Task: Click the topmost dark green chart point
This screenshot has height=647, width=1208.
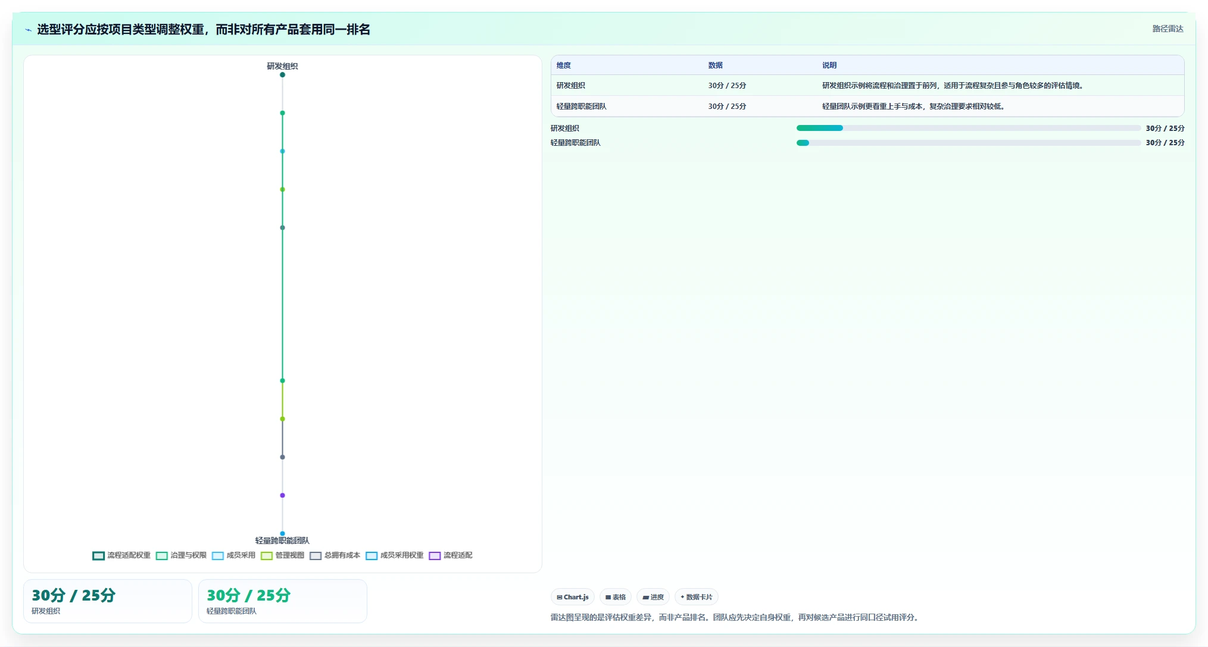Action: (282, 75)
